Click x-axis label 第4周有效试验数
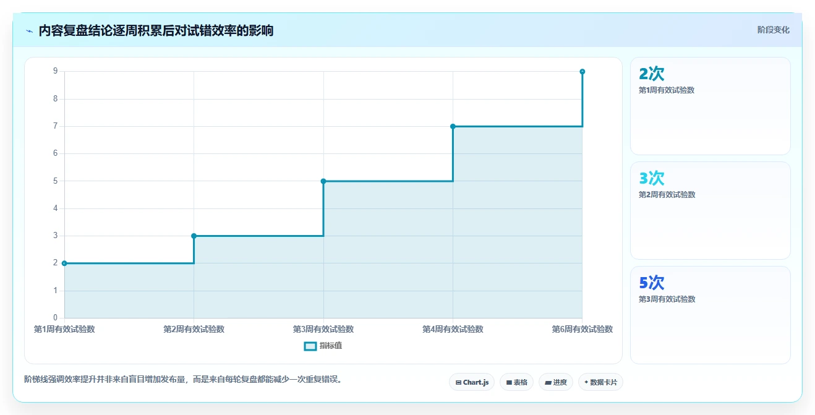This screenshot has height=415, width=815. (x=453, y=330)
